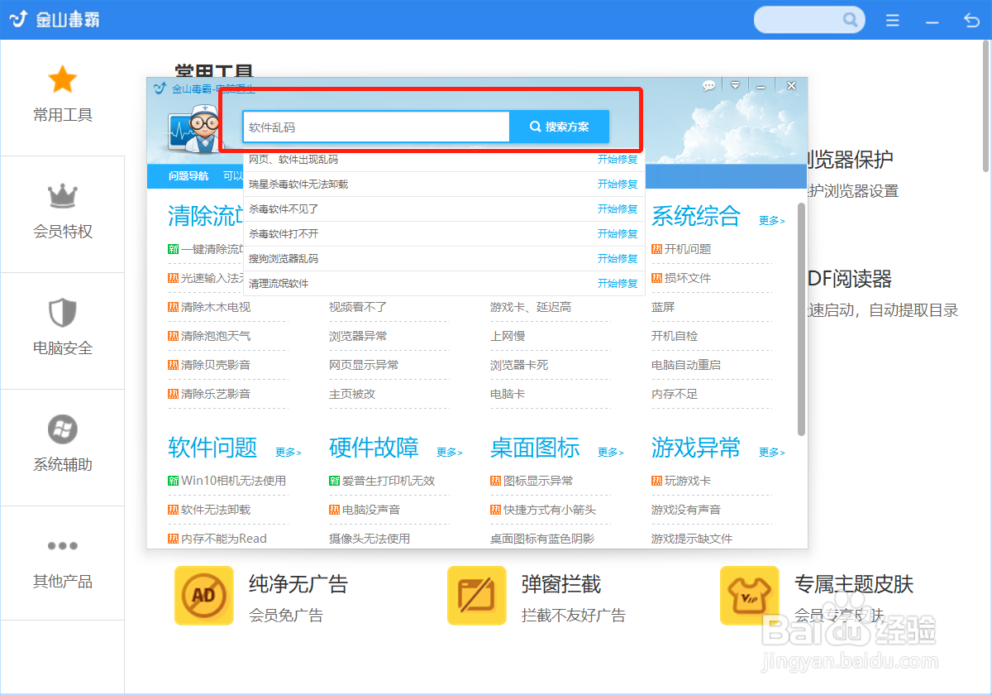Open the 系统辅助 Windows logo icon
The image size is (992, 695).
point(63,429)
